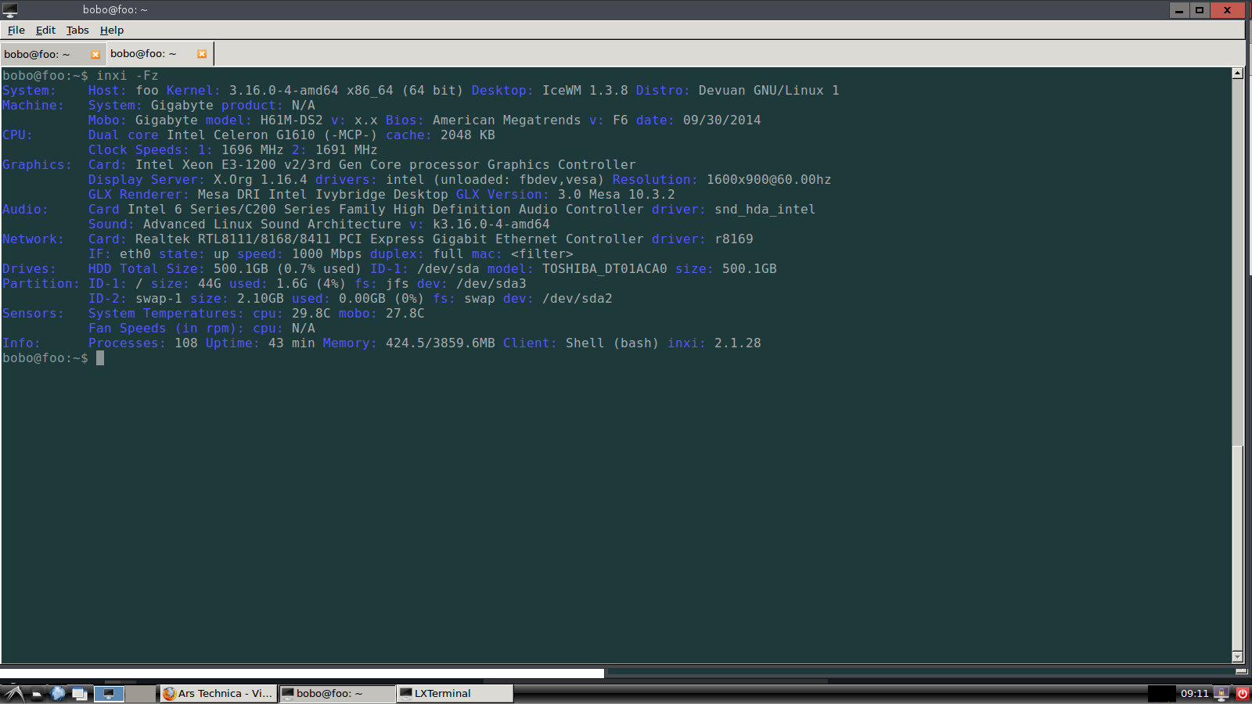This screenshot has width=1252, height=704.
Task: Minimize the terminal window
Action: (1179, 10)
